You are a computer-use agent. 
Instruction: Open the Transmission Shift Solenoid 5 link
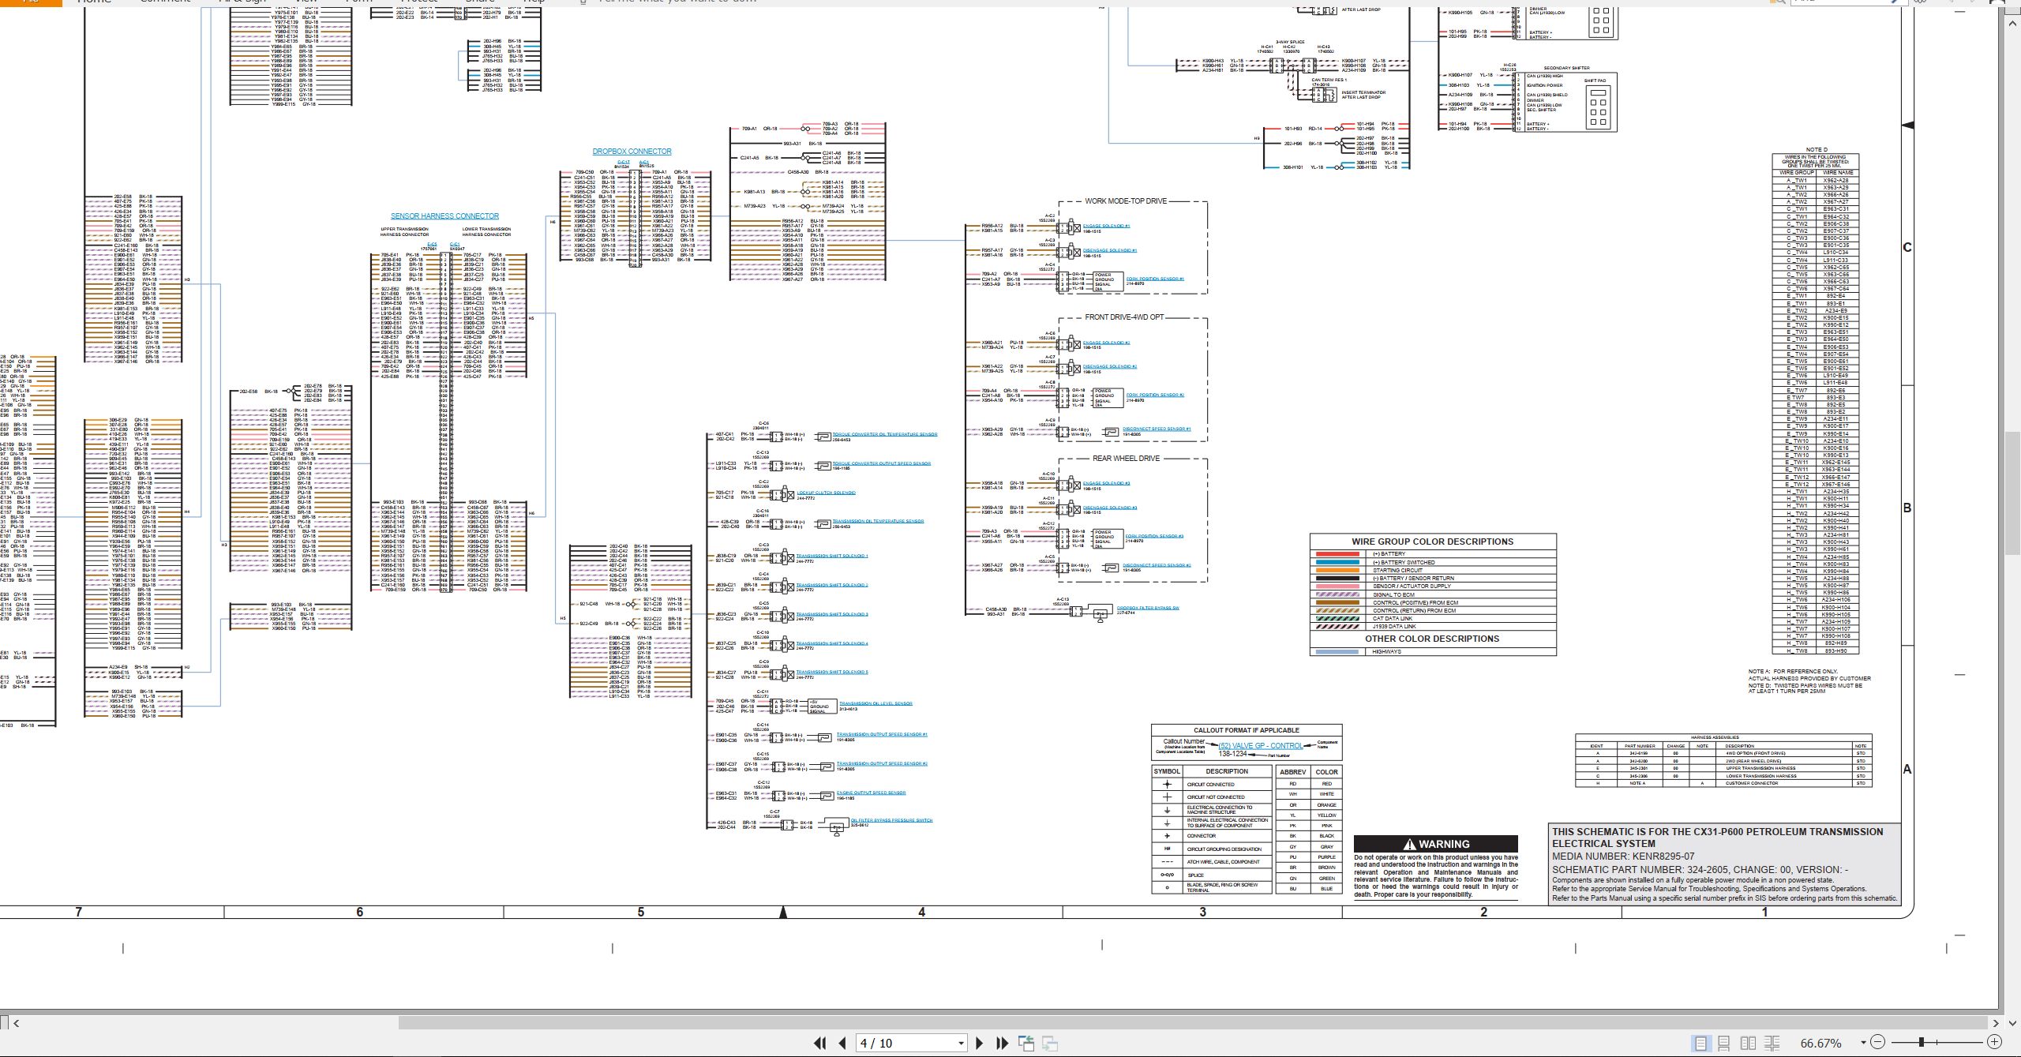coord(832,672)
